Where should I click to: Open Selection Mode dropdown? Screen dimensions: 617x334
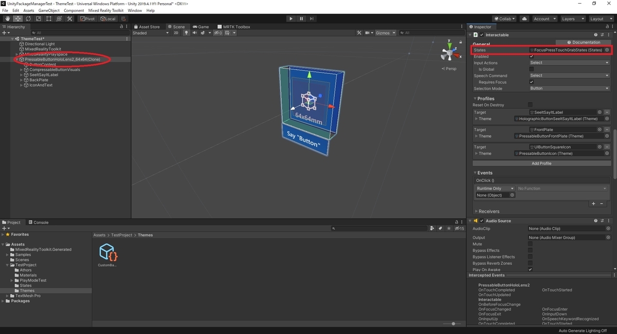tap(569, 88)
